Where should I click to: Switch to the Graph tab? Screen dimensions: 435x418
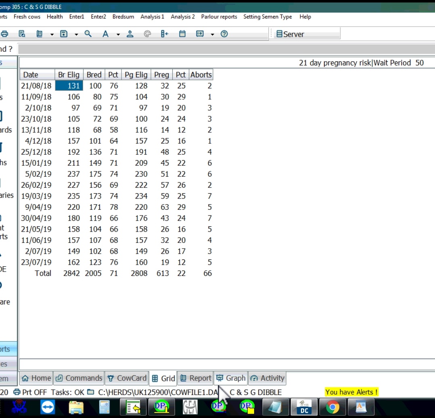[x=231, y=378]
